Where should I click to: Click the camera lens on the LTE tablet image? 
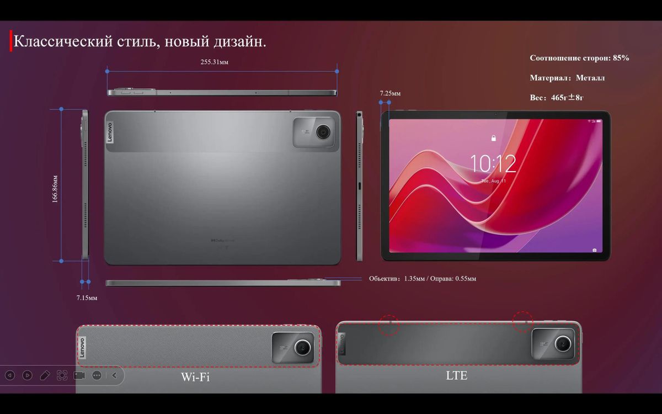[562, 344]
